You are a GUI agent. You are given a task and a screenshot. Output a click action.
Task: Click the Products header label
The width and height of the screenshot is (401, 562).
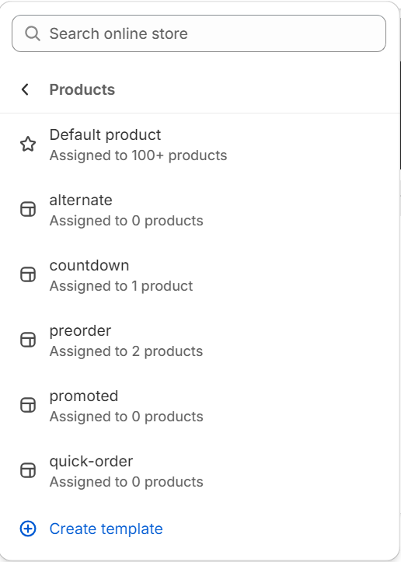click(x=82, y=89)
